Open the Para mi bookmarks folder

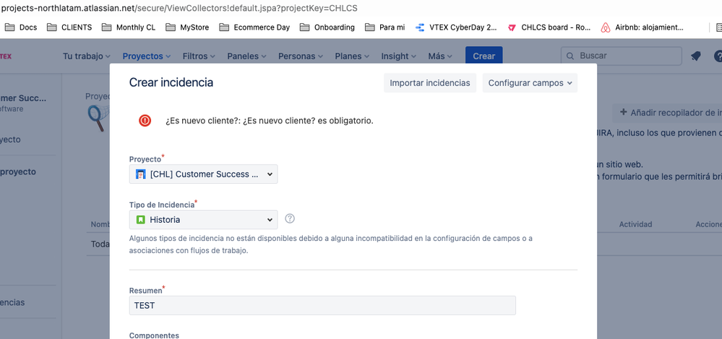pos(385,27)
